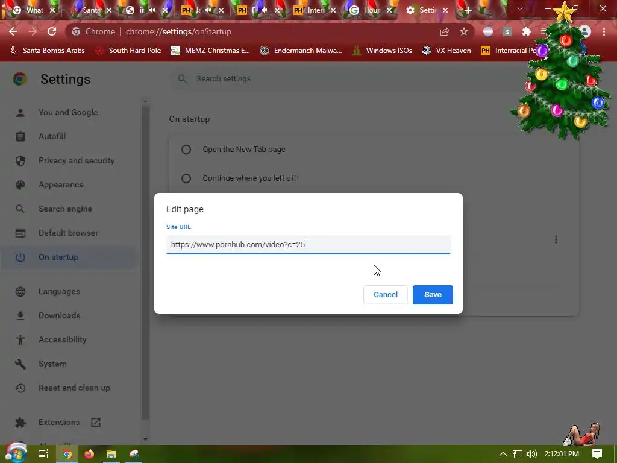Click Firefox icon on the taskbar

(89, 454)
